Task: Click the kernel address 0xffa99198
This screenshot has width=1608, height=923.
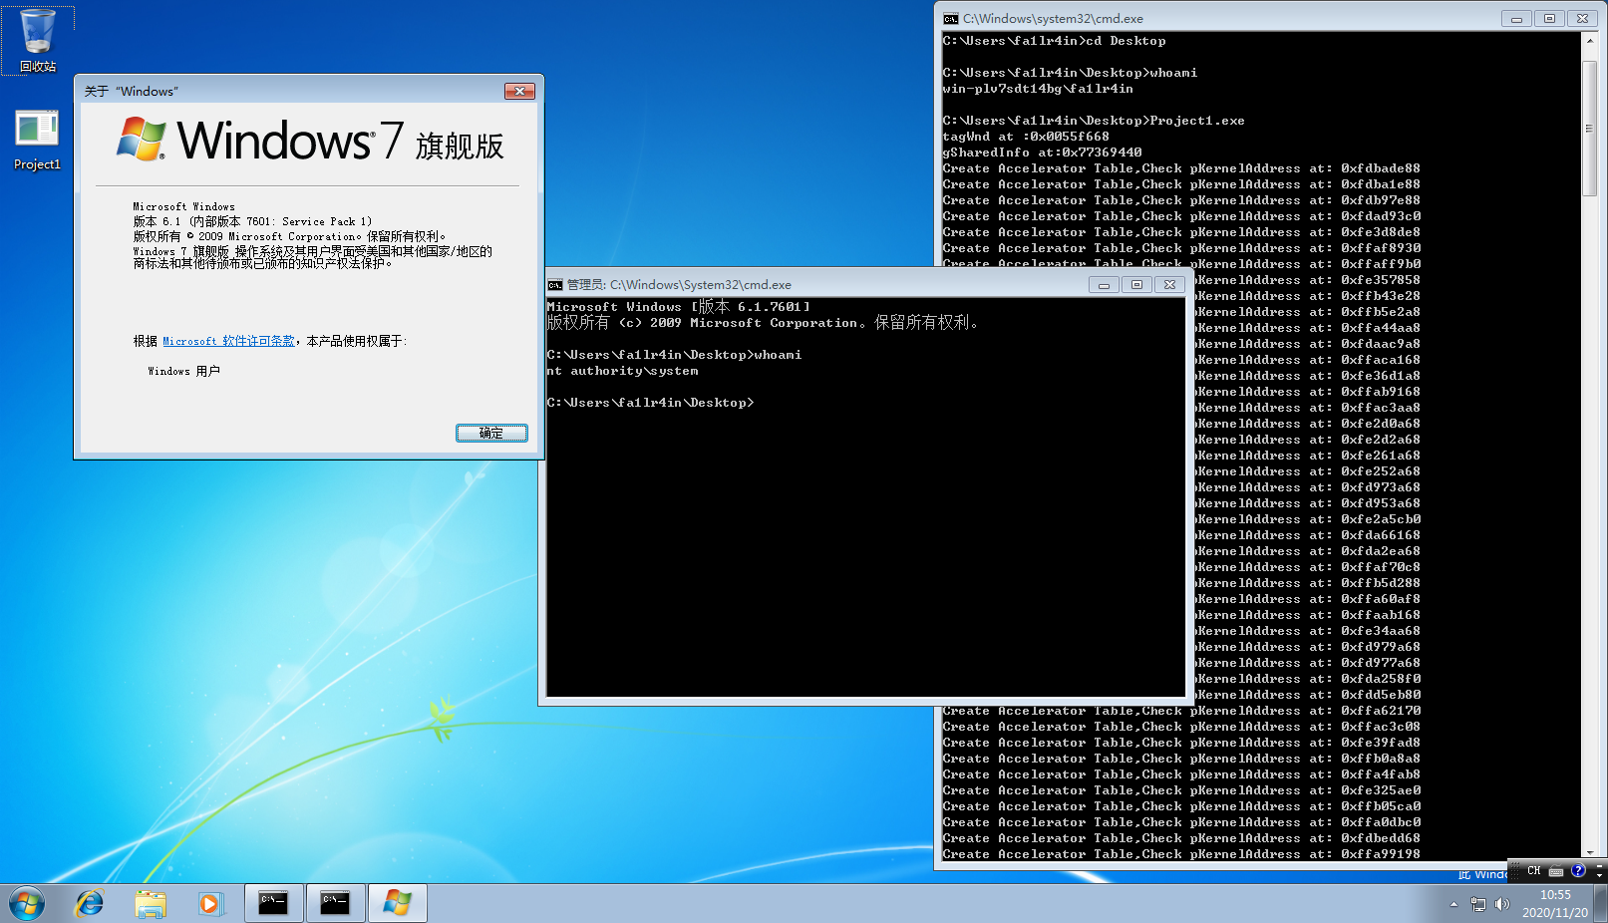Action: [x=1381, y=854]
